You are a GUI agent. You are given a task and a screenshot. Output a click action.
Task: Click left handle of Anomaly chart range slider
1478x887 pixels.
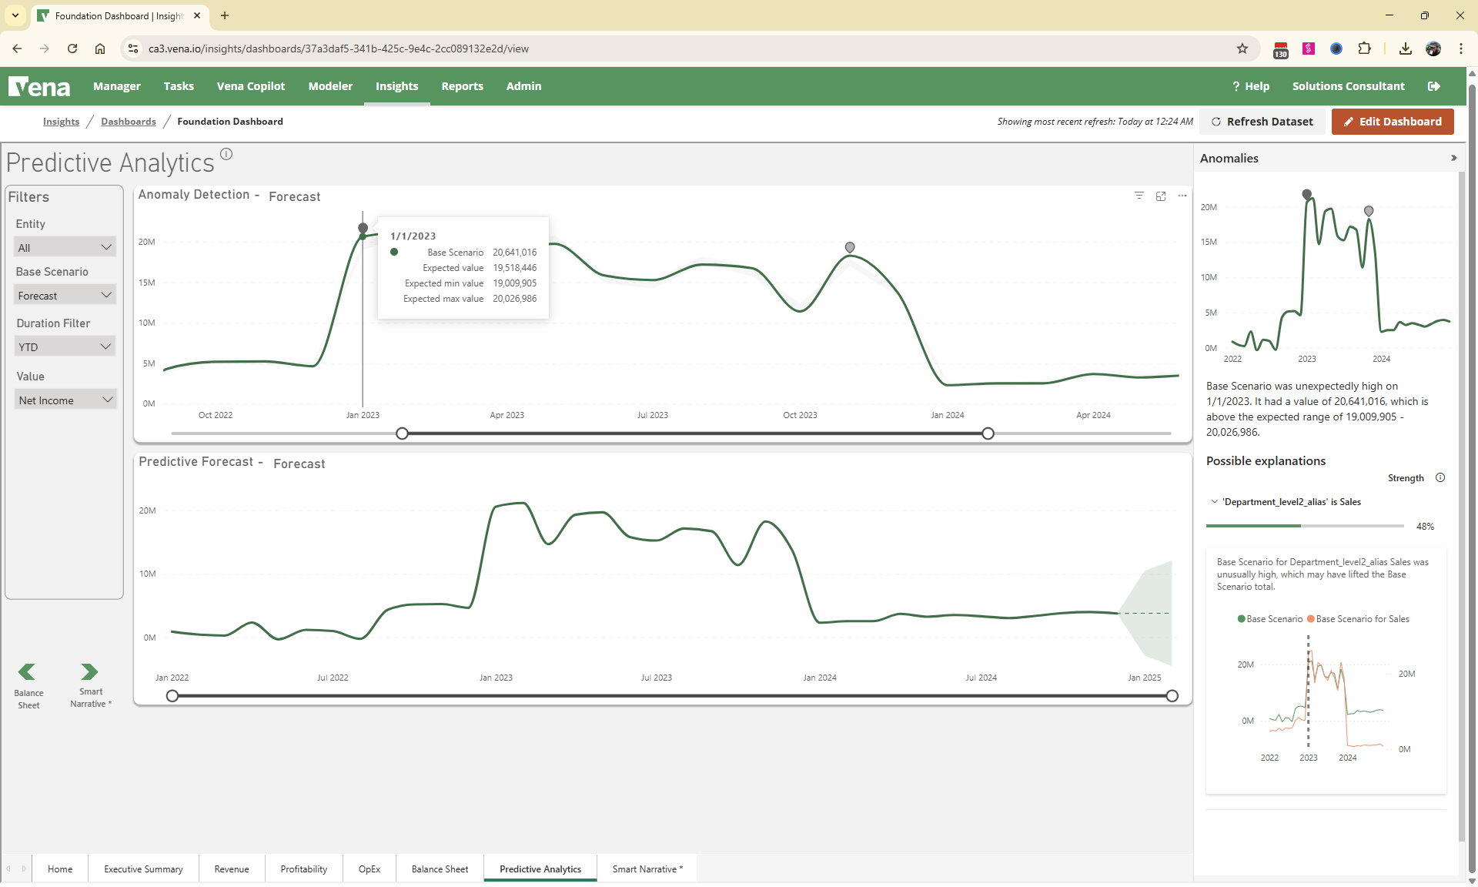point(402,433)
